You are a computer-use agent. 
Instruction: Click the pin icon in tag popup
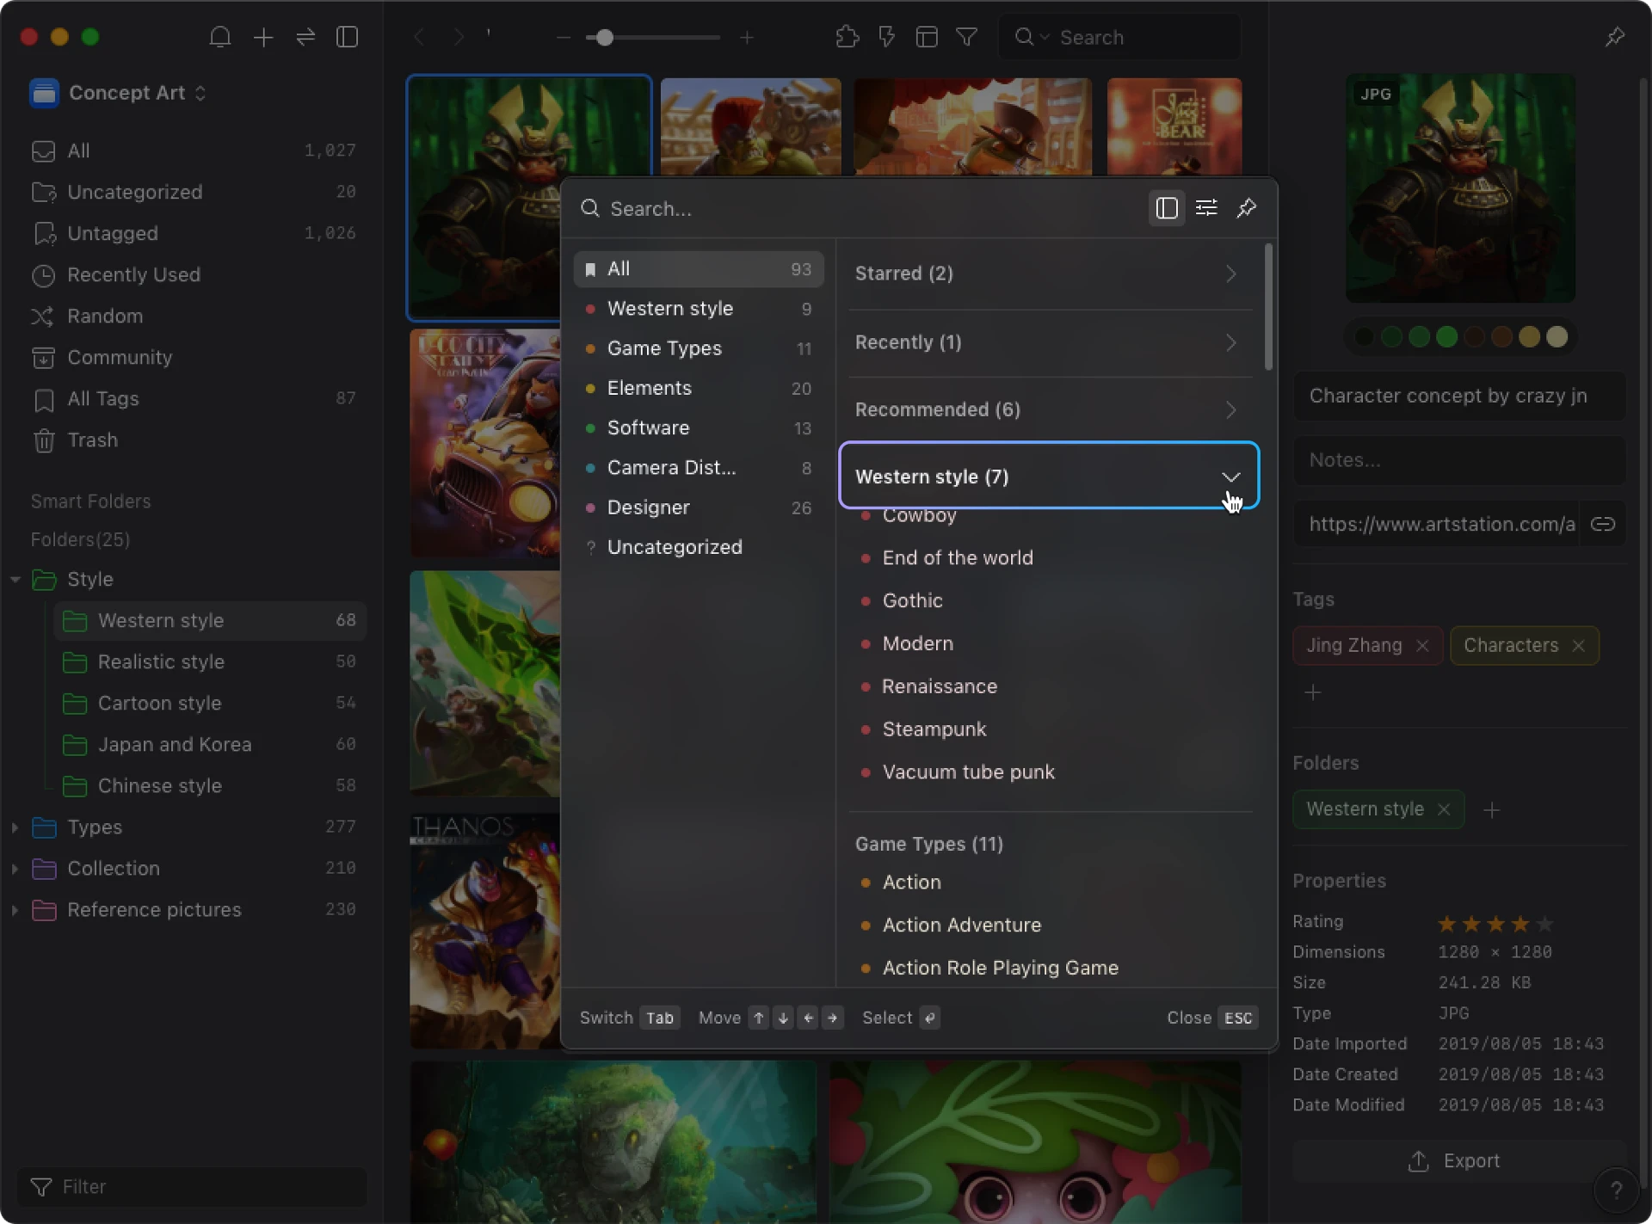point(1246,208)
